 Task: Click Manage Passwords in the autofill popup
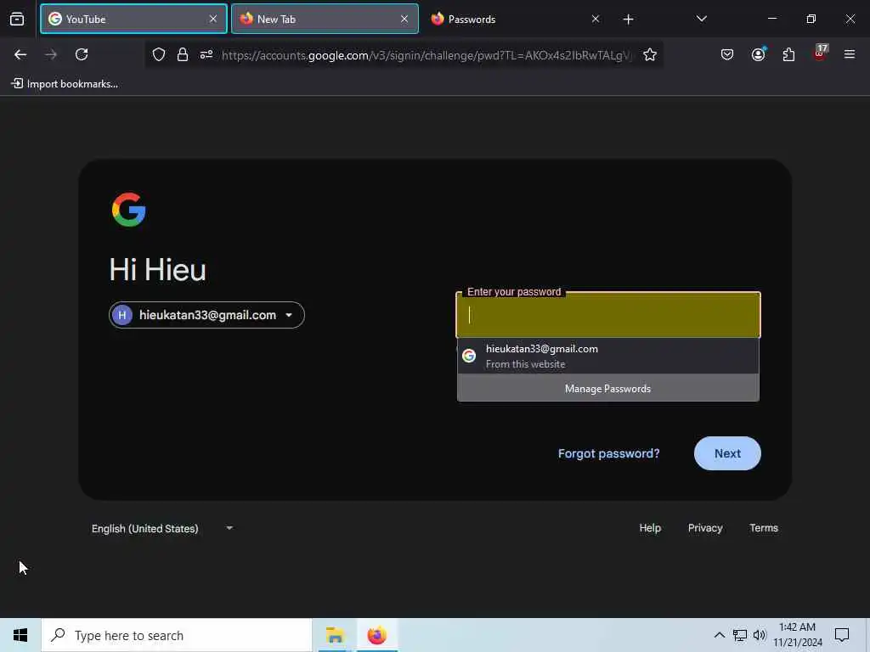(608, 389)
